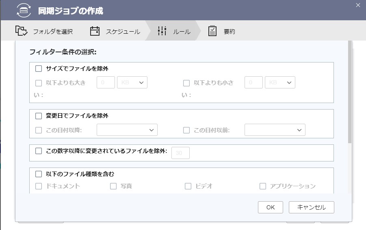Click the vertical scrollbar of filter list

pyautogui.click(x=349, y=92)
